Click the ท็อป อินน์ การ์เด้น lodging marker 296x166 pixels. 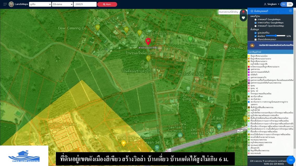click(x=197, y=79)
